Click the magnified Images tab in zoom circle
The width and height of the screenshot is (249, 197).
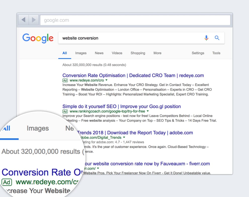38,128
